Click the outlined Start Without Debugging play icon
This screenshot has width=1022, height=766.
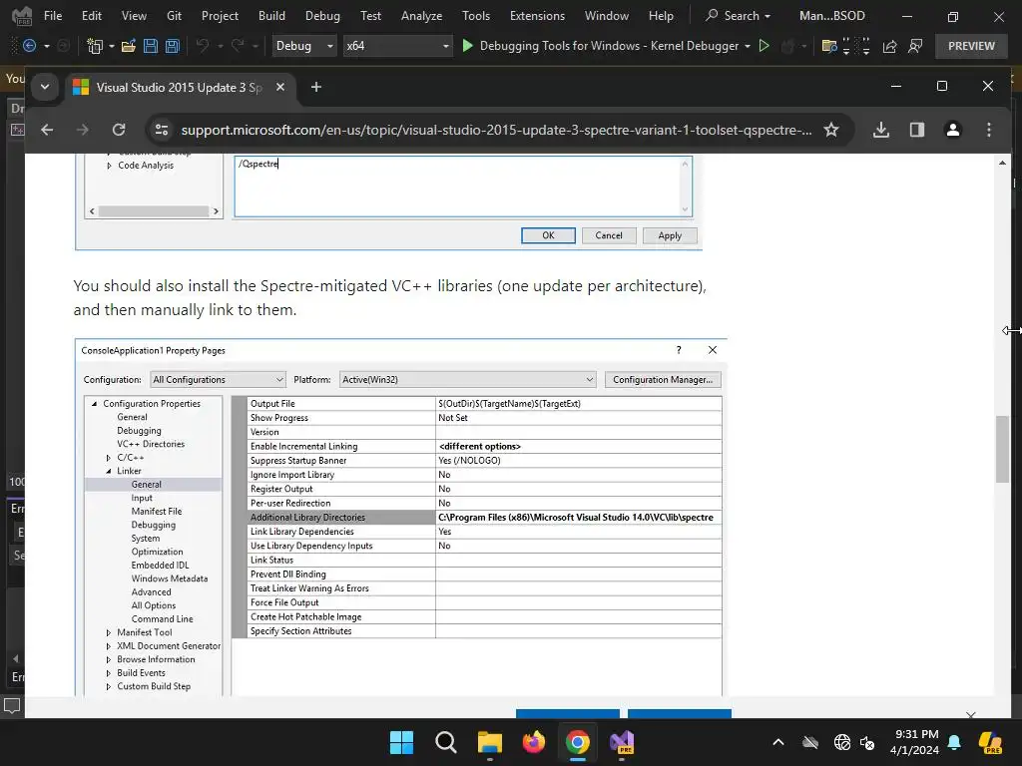tap(764, 46)
